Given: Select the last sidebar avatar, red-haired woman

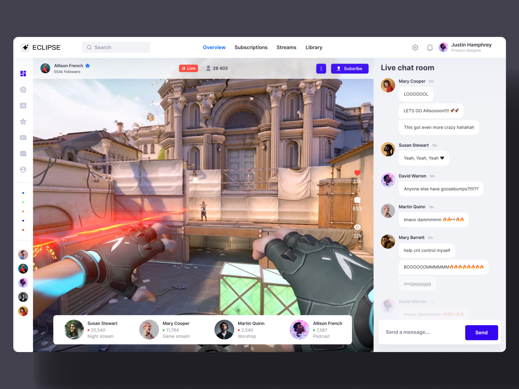Looking at the screenshot, I should (x=23, y=311).
